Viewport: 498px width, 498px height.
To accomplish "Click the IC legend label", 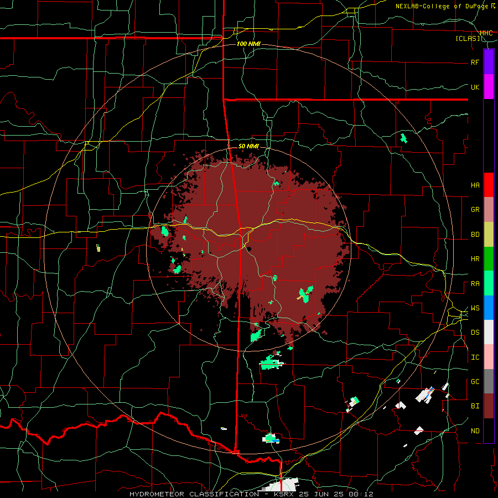I will [475, 357].
